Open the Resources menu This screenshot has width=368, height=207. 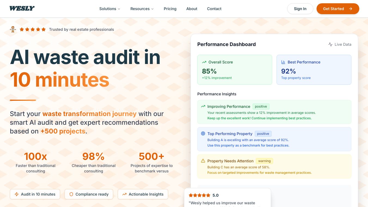pyautogui.click(x=142, y=9)
